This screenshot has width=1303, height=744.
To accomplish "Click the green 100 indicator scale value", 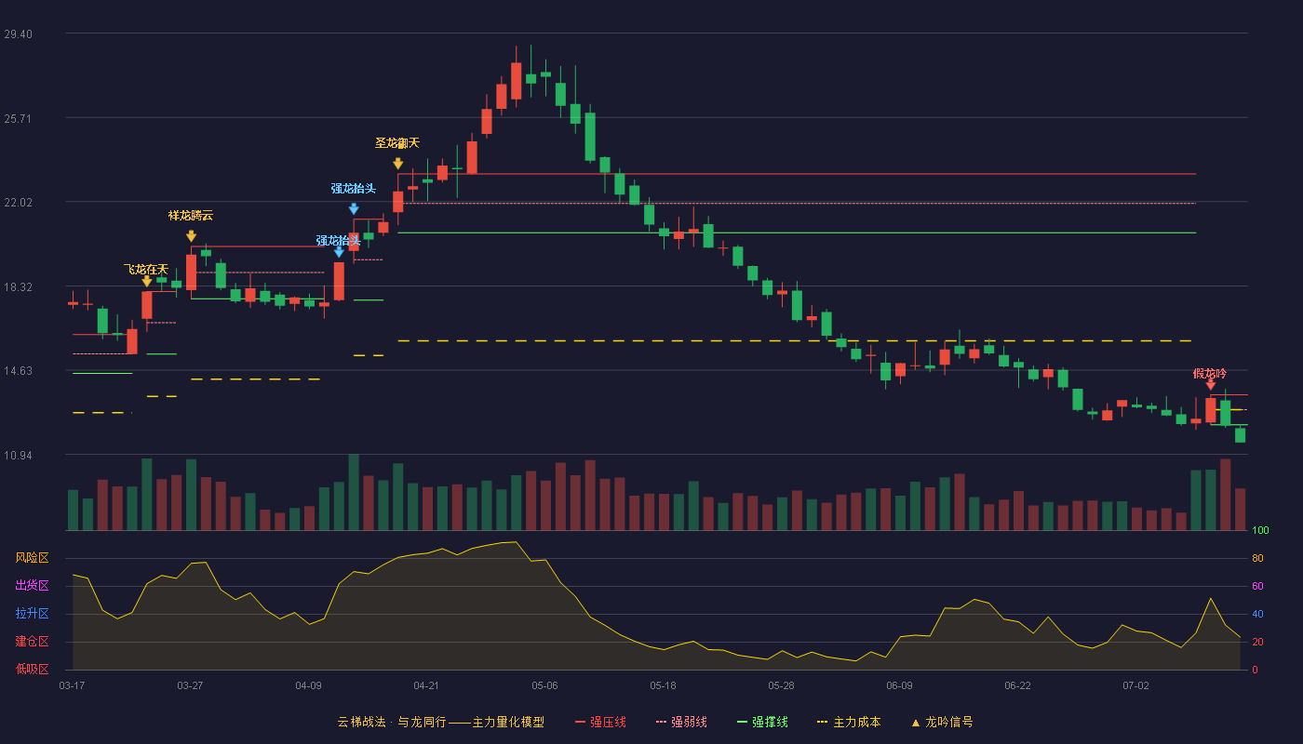I will [x=1260, y=531].
